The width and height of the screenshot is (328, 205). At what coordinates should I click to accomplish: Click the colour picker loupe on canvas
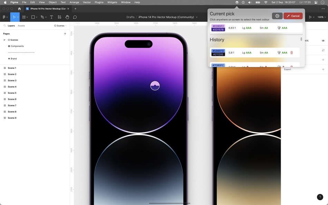tap(155, 86)
